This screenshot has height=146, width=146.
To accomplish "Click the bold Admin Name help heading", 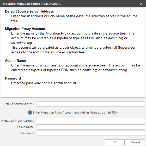I will coord(15,60).
